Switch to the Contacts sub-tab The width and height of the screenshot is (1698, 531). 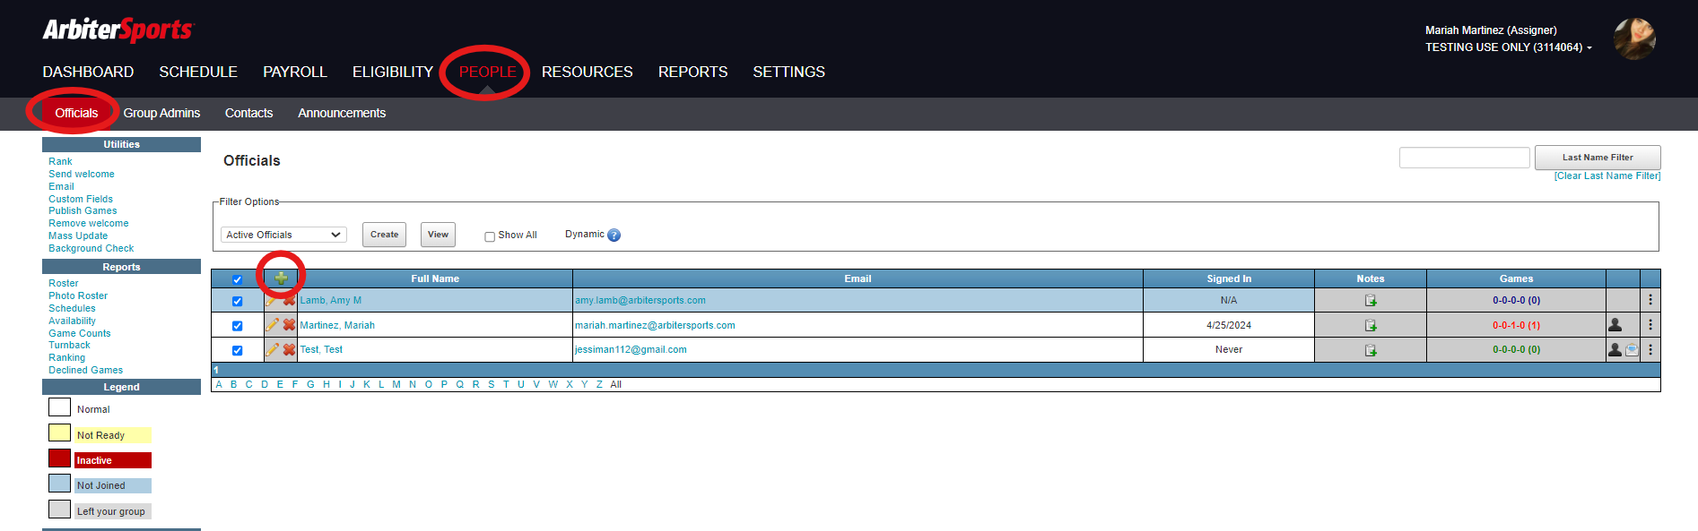248,113
